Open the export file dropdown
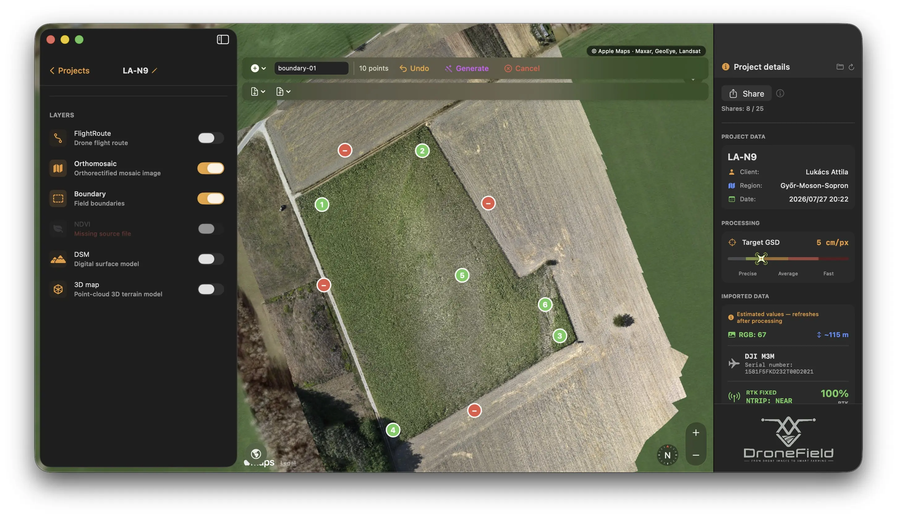The height and width of the screenshot is (518, 897). tap(283, 91)
